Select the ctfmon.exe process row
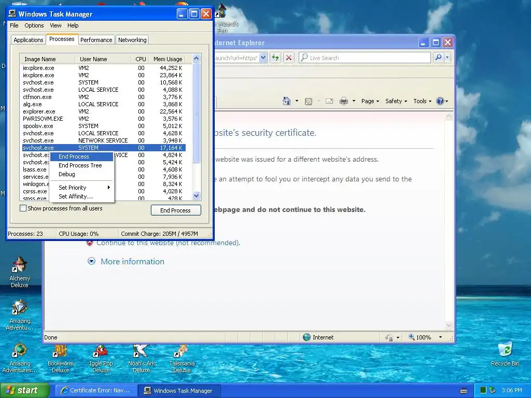The image size is (531, 398). pyautogui.click(x=104, y=97)
